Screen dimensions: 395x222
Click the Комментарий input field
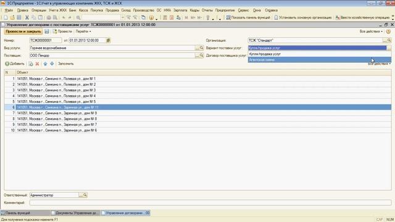click(210, 203)
